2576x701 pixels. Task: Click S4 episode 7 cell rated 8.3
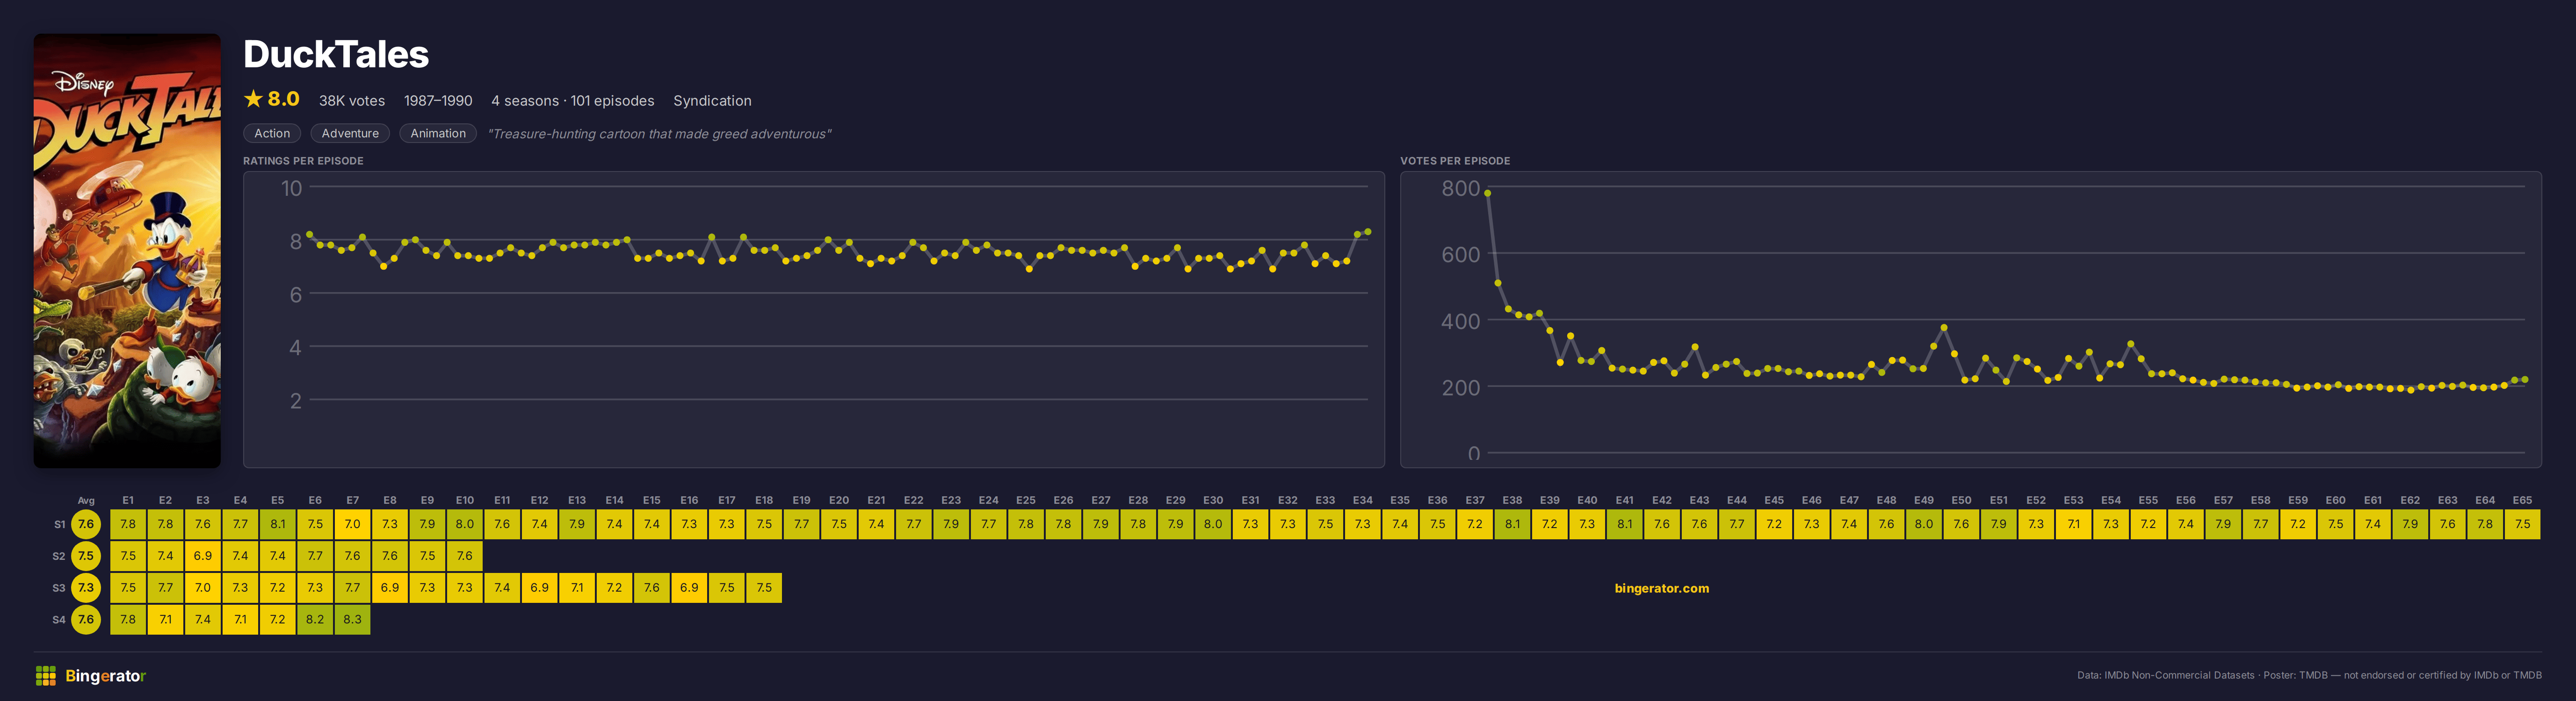point(352,619)
